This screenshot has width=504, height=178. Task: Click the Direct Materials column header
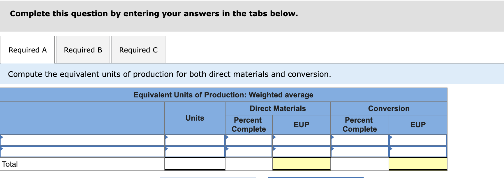point(278,108)
